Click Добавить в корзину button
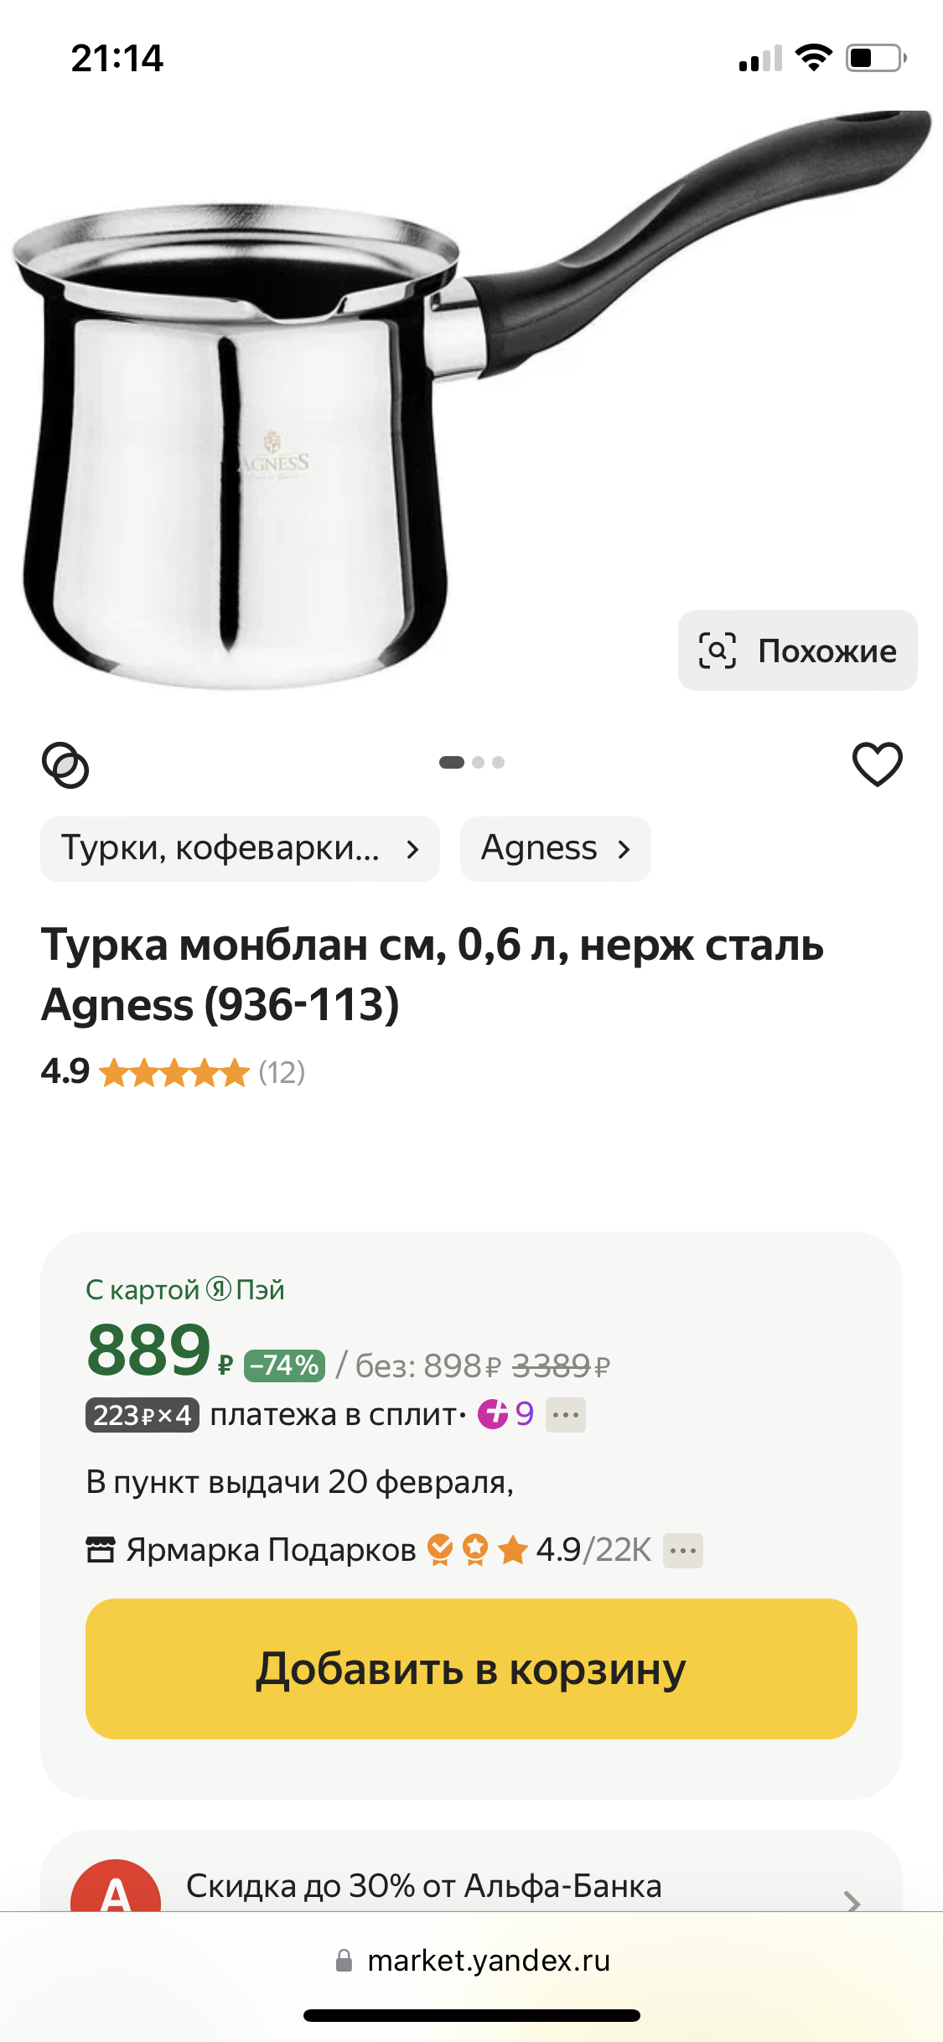Image resolution: width=943 pixels, height=2042 pixels. (471, 1668)
